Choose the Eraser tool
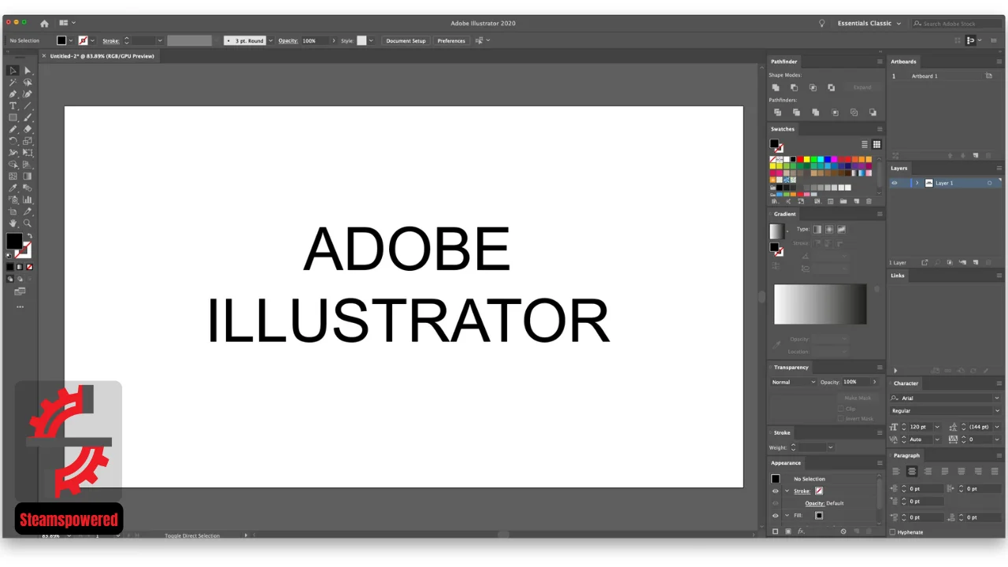1008x567 pixels. tap(28, 129)
